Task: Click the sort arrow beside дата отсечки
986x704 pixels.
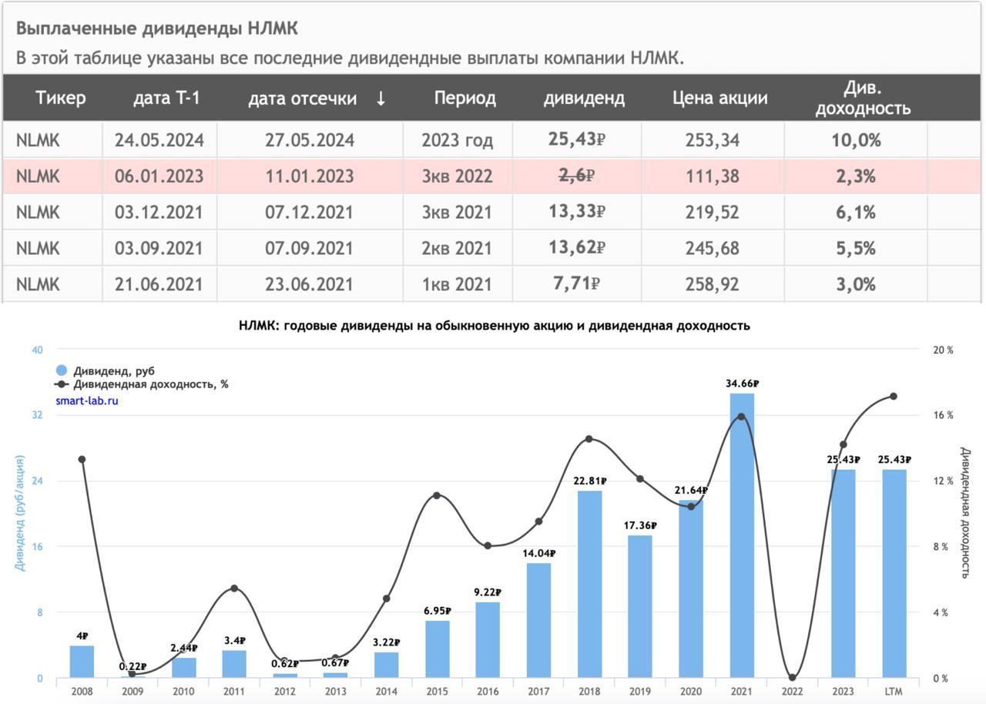Action: click(381, 99)
